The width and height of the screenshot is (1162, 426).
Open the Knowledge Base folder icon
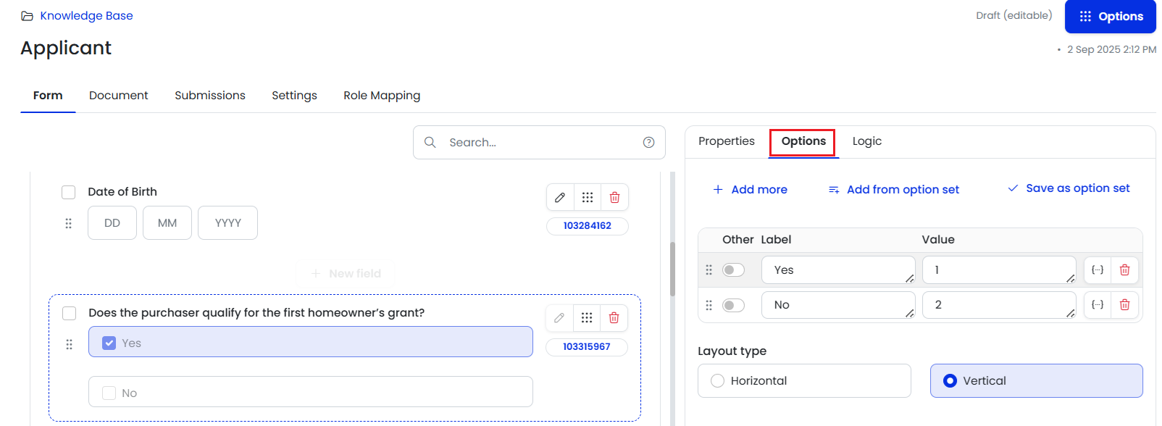27,16
